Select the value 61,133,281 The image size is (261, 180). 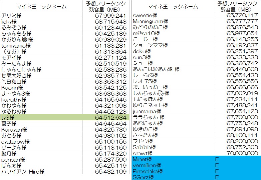pos(111,46)
